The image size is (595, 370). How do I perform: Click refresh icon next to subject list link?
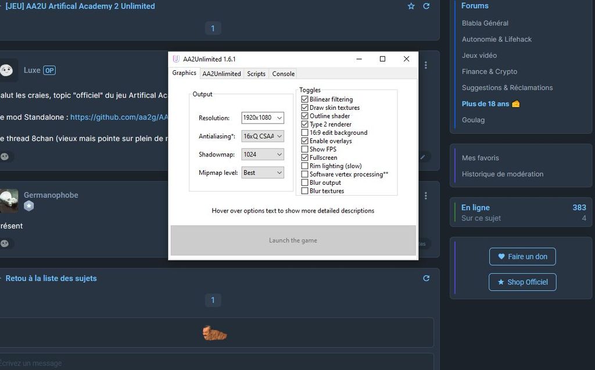tap(426, 278)
